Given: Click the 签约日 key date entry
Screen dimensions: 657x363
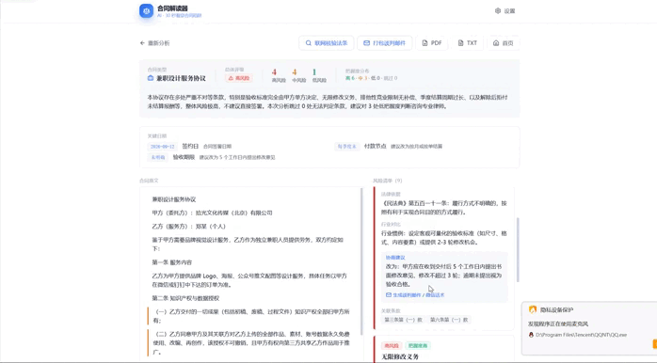Looking at the screenshot, I should tap(190, 146).
